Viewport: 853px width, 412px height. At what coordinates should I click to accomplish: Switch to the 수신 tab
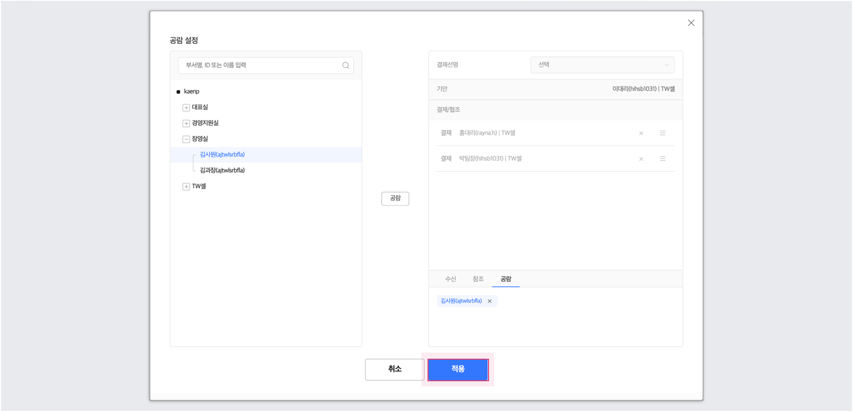coord(450,279)
